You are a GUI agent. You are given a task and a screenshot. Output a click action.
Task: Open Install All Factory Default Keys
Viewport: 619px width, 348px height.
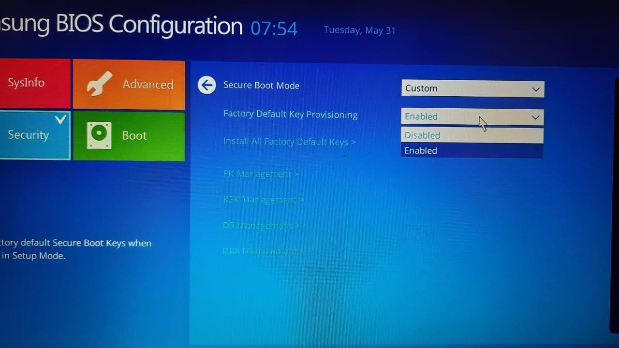tap(289, 142)
